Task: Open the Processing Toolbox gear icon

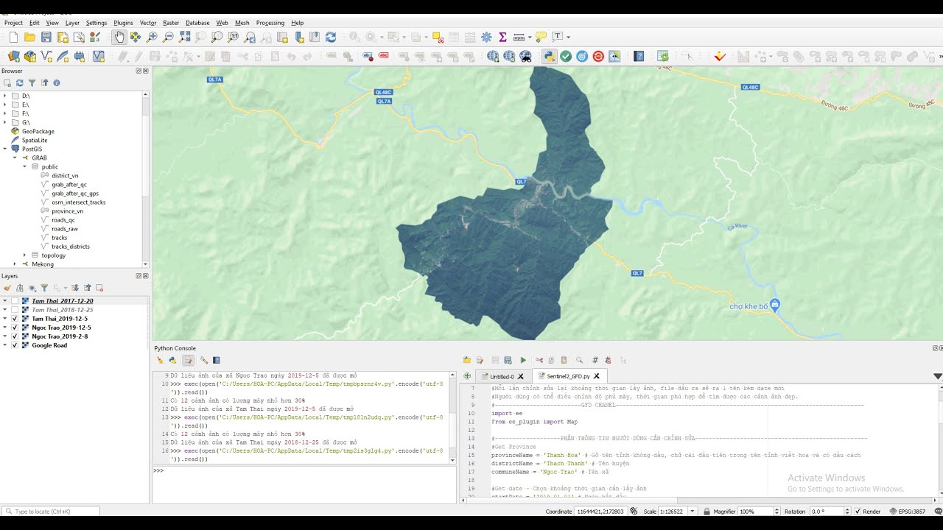Action: pos(486,37)
